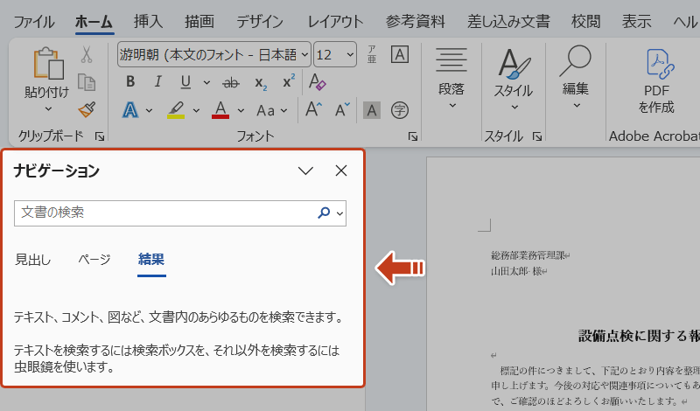Switch to the 表示 tab
The image size is (700, 411).
pos(637,21)
